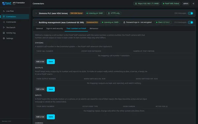Disable the Building management connector switch

tap(190, 22)
